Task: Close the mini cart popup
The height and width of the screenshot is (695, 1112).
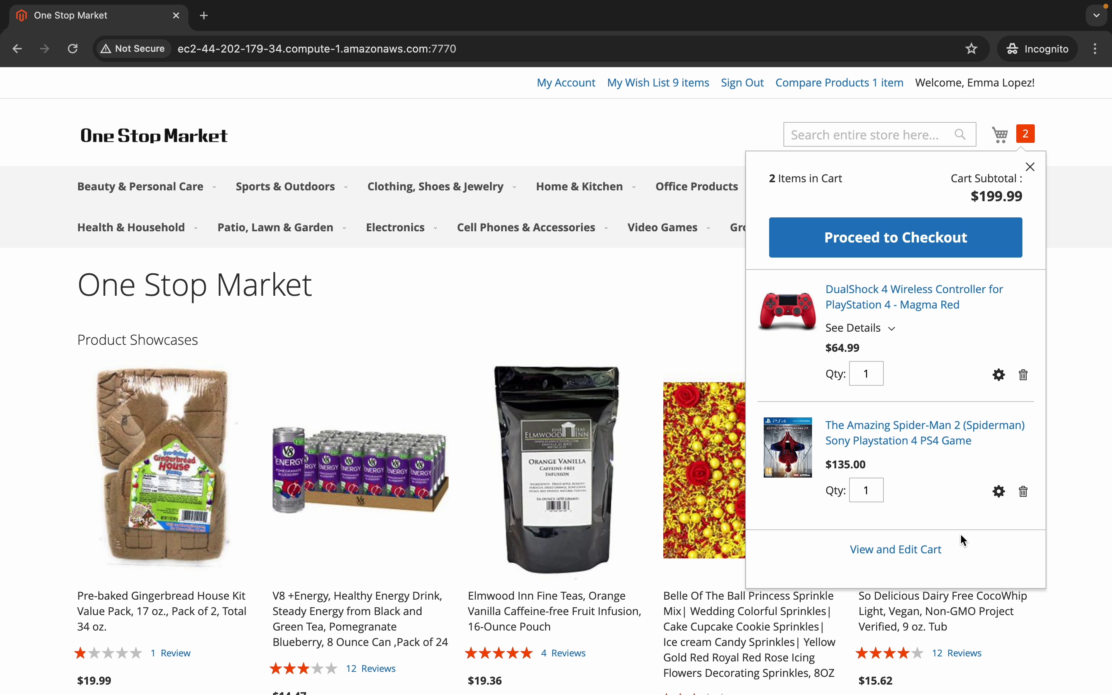Action: (1030, 167)
